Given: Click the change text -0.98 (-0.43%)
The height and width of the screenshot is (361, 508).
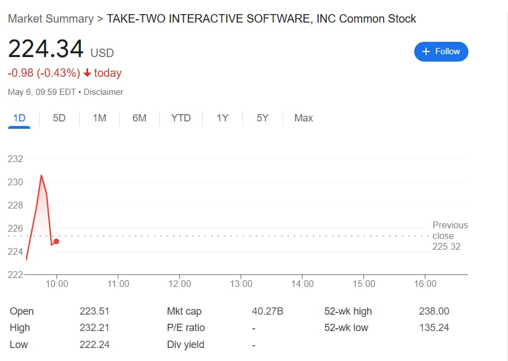Looking at the screenshot, I should 44,73.
